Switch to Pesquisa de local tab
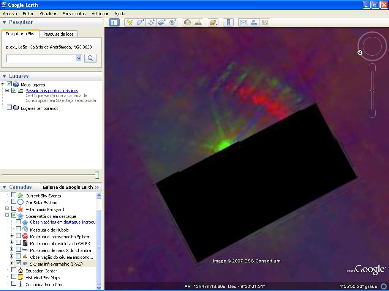This screenshot has height=291, width=389. tap(59, 34)
